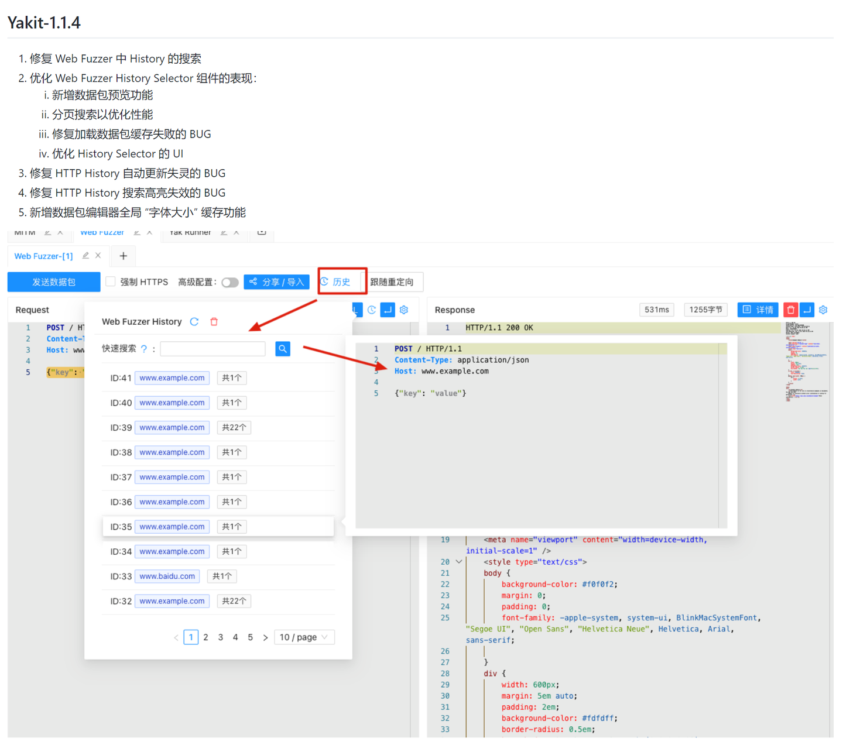Click the blue newline icon in Response toolbar
The width and height of the screenshot is (843, 745).
click(807, 310)
